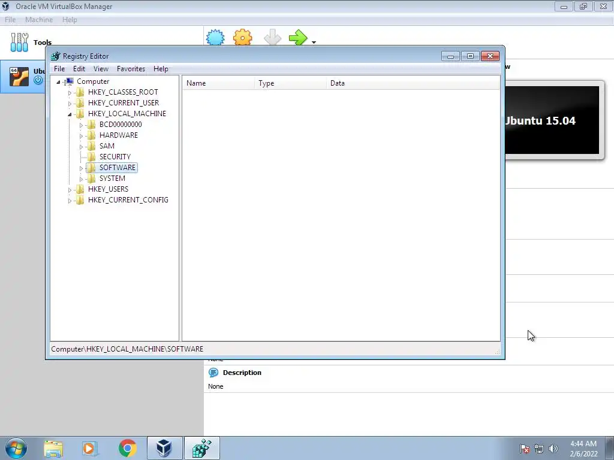The width and height of the screenshot is (614, 460).
Task: Open the Registry Editor Edit menu
Action: (x=79, y=69)
